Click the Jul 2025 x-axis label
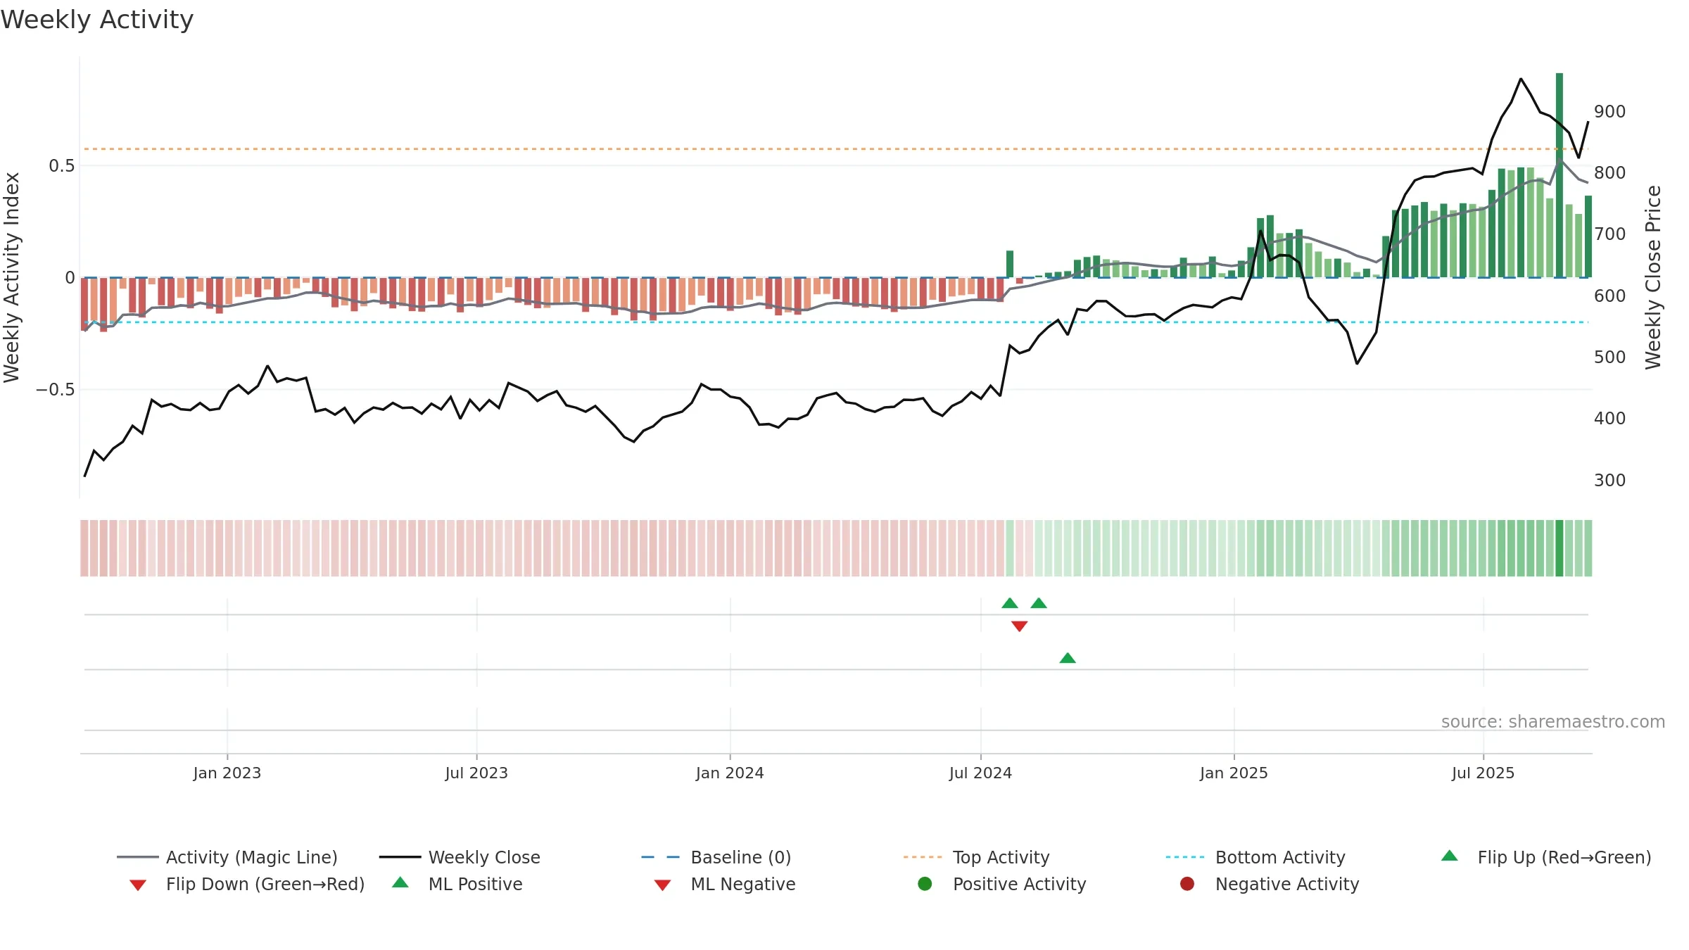This screenshot has height=950, width=1689. coord(1483,773)
